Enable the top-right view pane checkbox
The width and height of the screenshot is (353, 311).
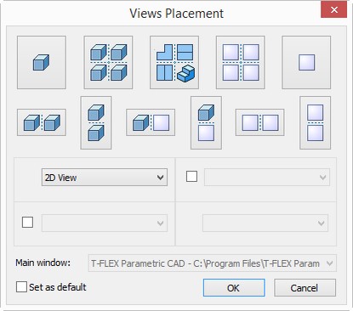click(x=191, y=177)
